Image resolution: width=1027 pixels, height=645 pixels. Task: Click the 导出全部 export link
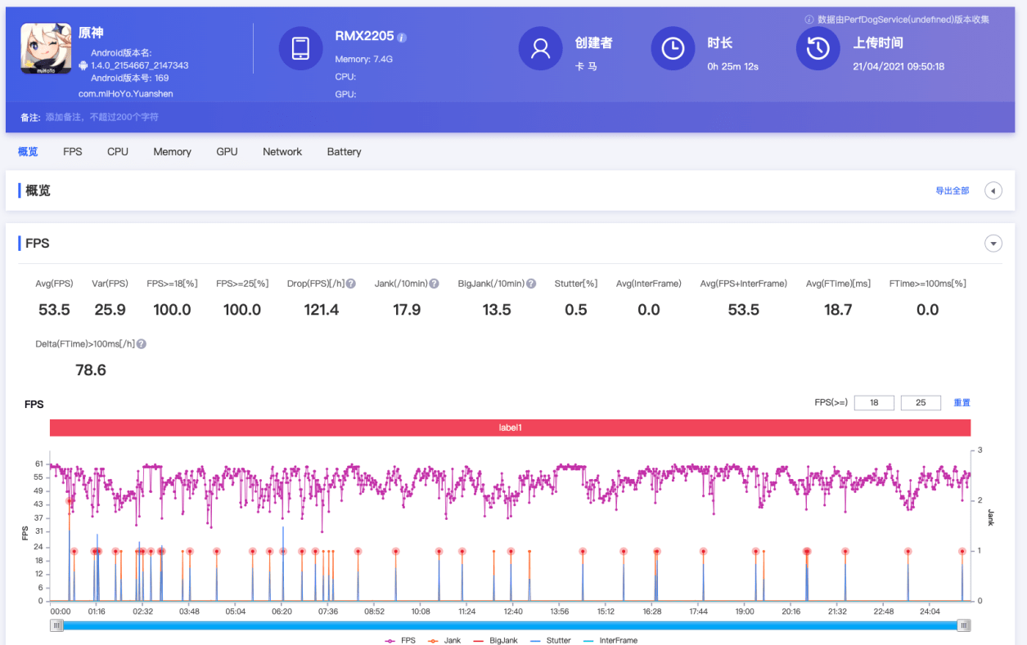pos(953,190)
